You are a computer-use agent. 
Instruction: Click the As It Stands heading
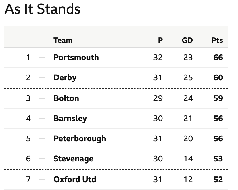click(x=43, y=9)
